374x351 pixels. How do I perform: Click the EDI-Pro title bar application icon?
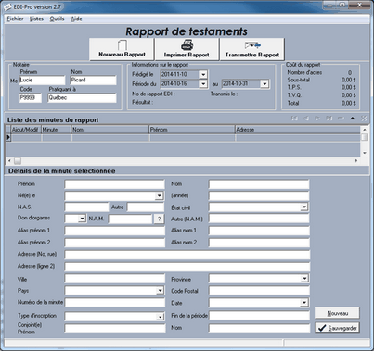[7, 6]
